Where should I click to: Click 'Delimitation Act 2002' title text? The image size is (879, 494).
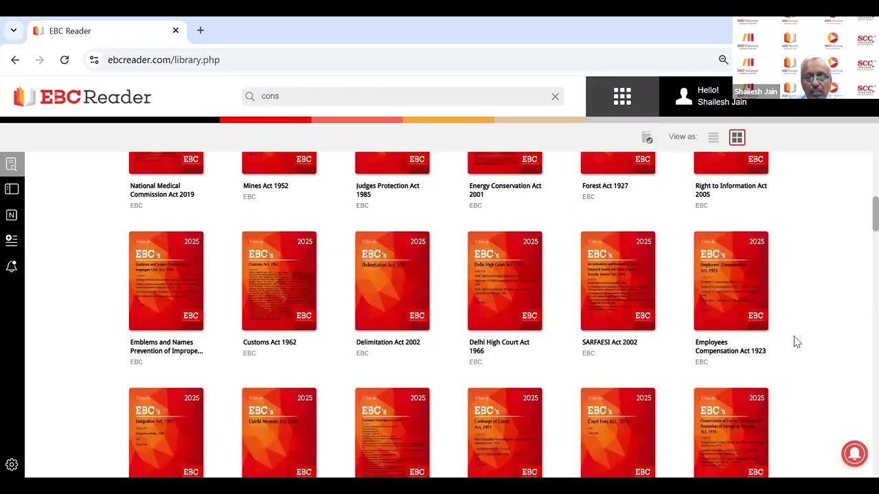[388, 342]
